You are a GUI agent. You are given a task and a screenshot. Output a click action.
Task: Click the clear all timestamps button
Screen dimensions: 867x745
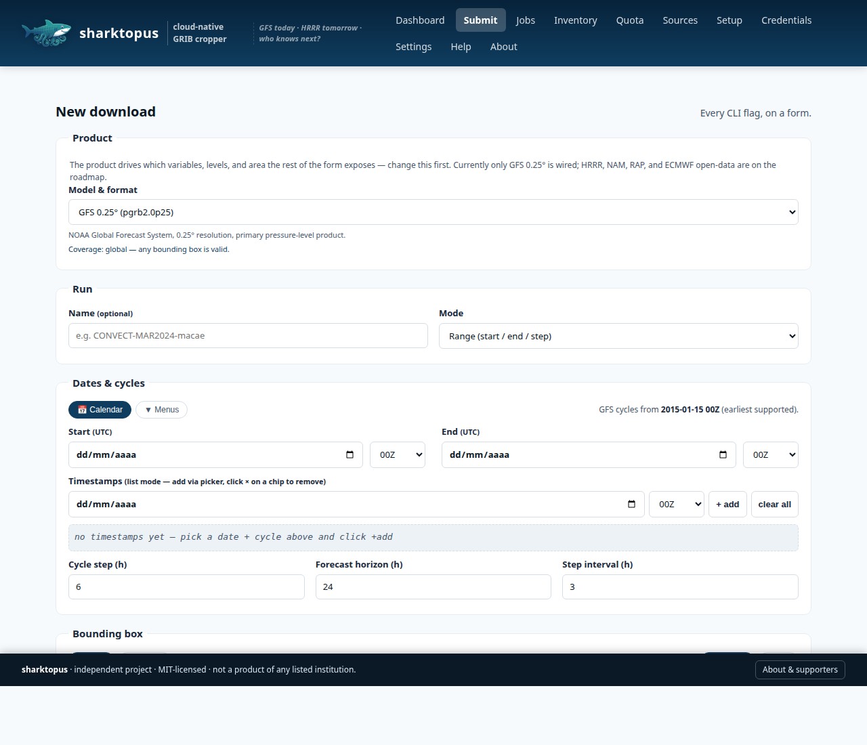click(774, 505)
